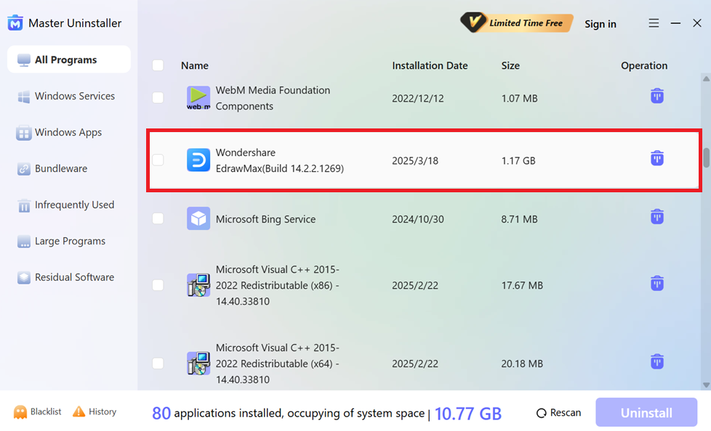The width and height of the screenshot is (711, 431).
Task: Click trash icon for Visual C++ (x64) row
Action: (x=657, y=362)
